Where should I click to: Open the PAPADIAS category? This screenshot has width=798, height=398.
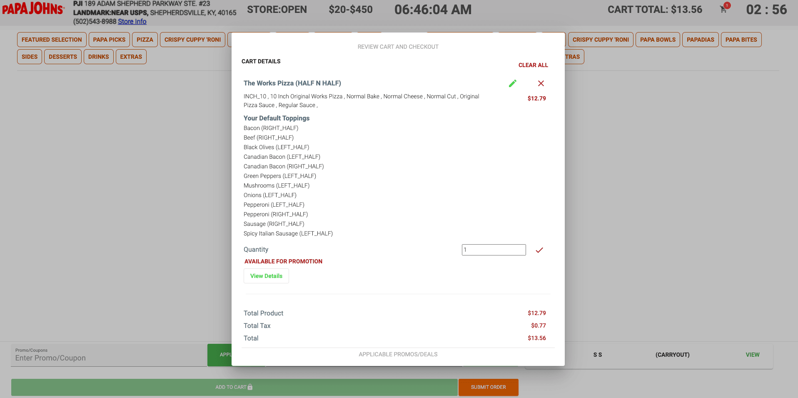pos(701,40)
